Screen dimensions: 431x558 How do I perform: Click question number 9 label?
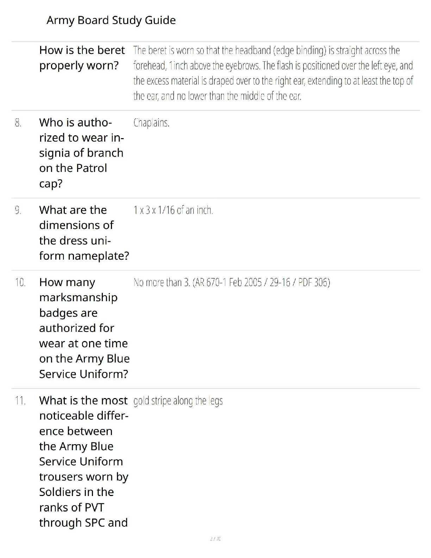[x=18, y=210]
